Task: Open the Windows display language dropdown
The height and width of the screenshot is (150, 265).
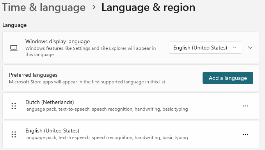Action: tap(205, 48)
